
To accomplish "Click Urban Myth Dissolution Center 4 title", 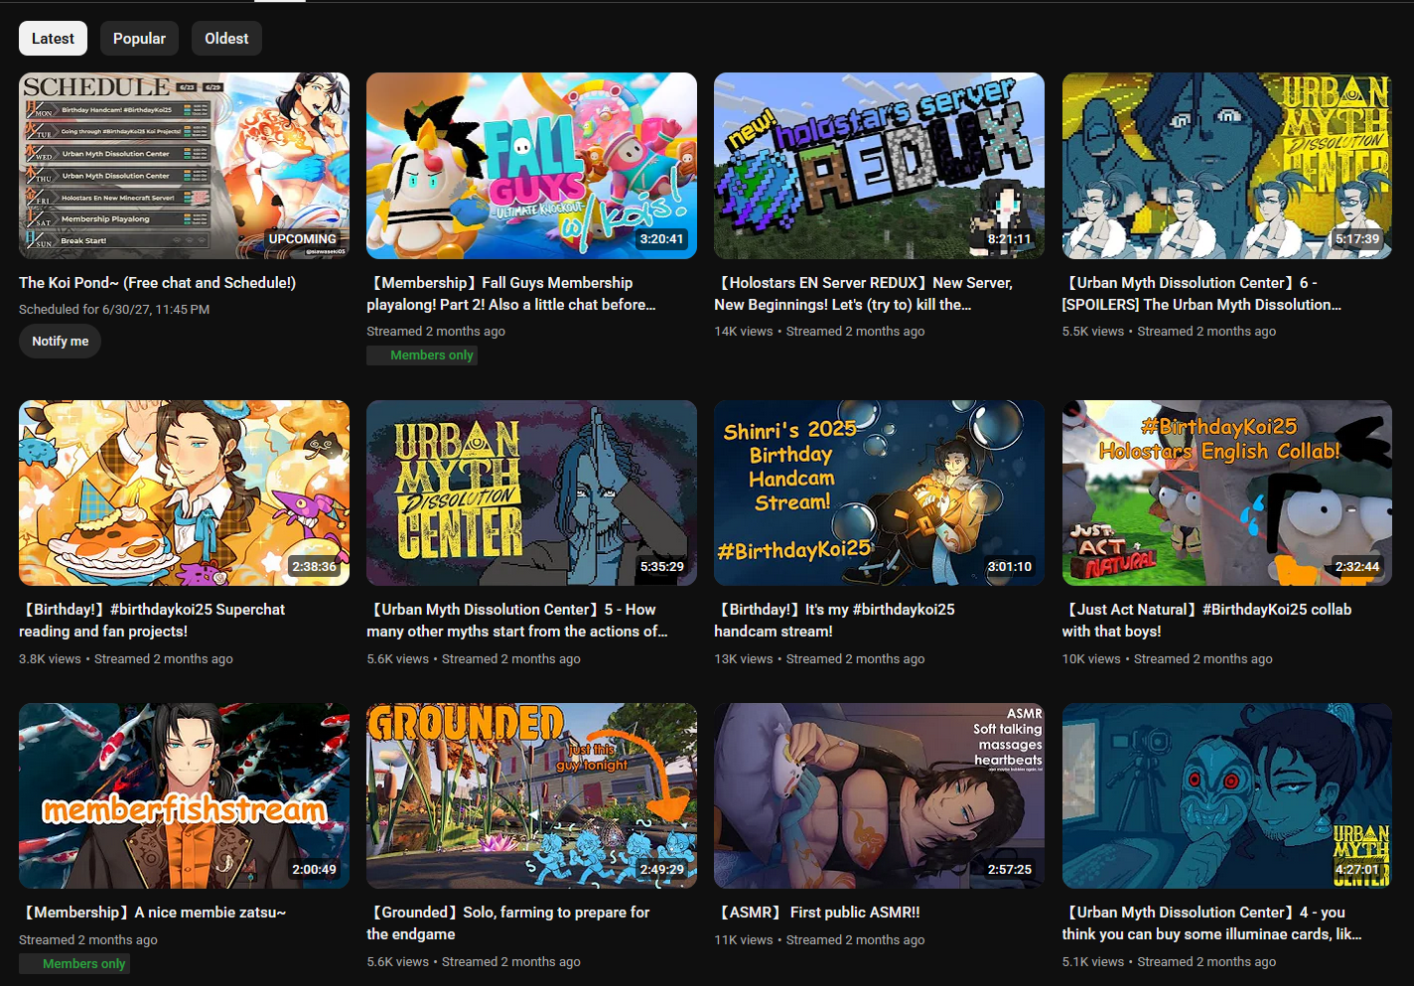I will click(1211, 923).
